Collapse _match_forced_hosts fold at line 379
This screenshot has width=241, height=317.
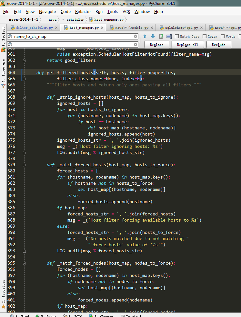click(x=24, y=165)
